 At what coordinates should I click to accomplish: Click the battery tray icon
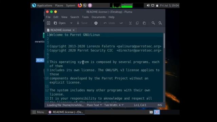[157, 5]
